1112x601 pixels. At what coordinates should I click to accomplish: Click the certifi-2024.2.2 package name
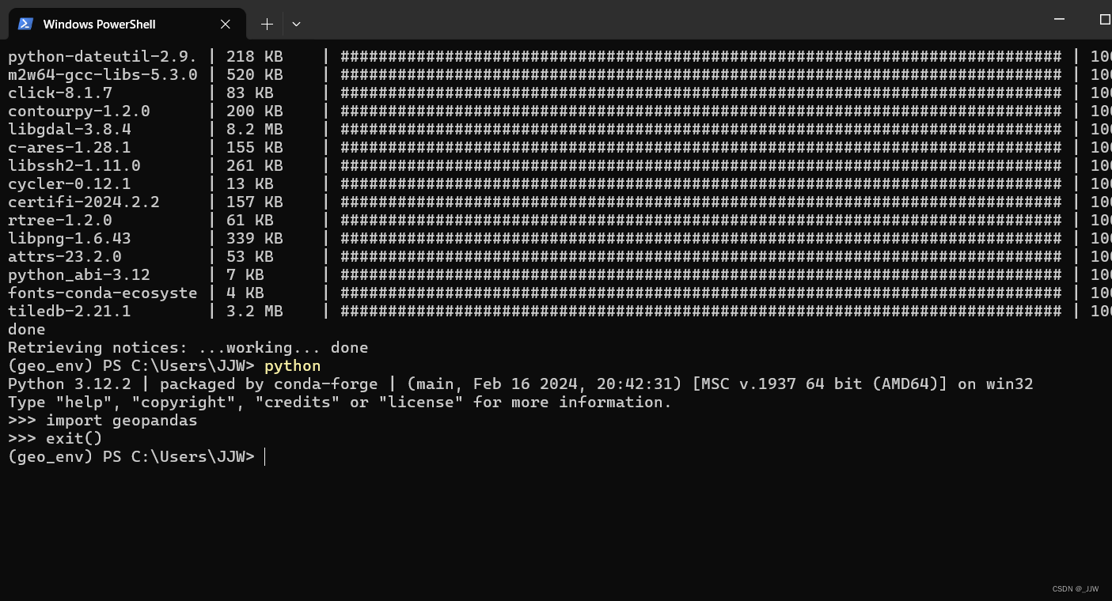coord(84,202)
